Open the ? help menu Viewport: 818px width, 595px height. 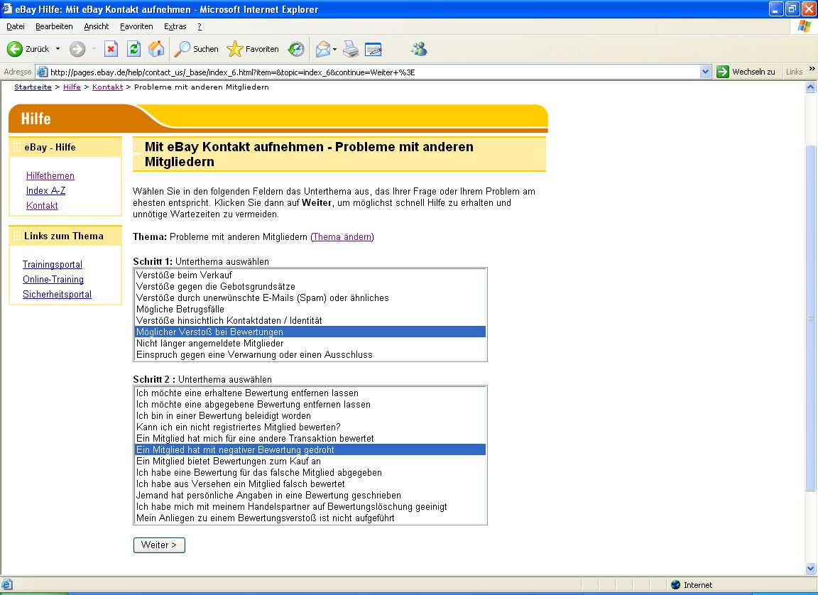coord(200,26)
